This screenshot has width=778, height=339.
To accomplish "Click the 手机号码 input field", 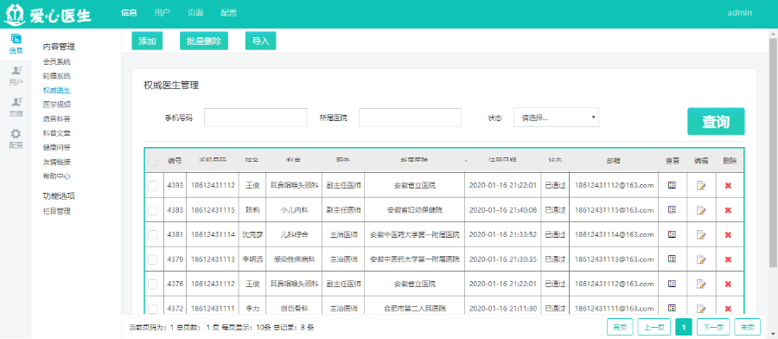I will tap(256, 118).
